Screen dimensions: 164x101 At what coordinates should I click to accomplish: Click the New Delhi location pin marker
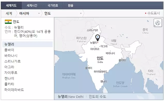pyautogui.click(x=98, y=38)
